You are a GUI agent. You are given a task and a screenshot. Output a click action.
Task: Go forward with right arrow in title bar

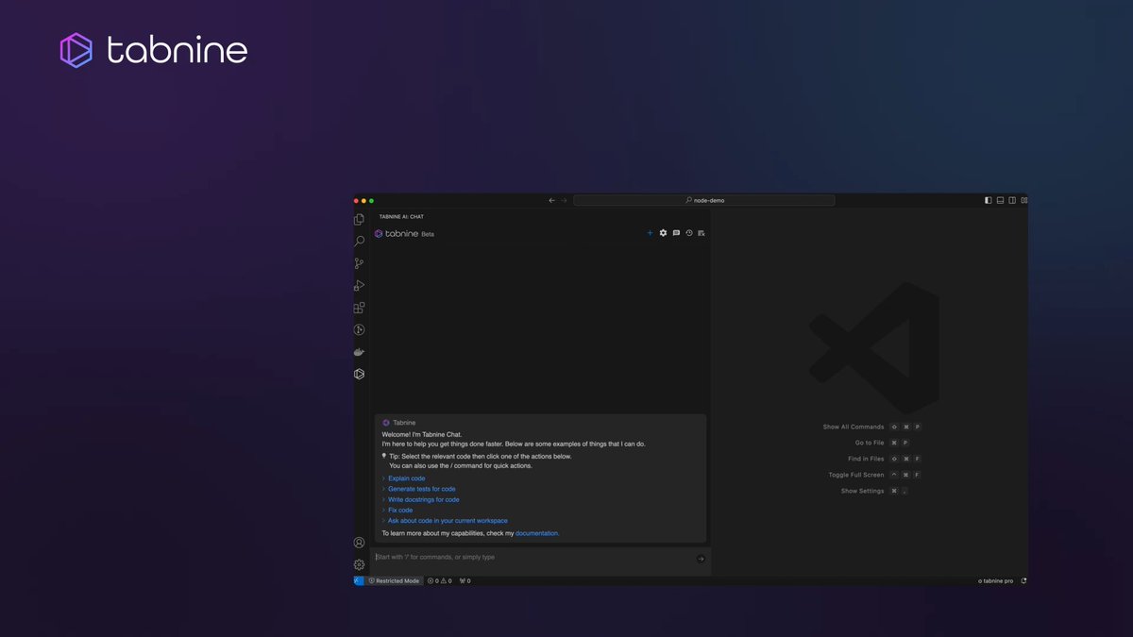[x=565, y=200]
